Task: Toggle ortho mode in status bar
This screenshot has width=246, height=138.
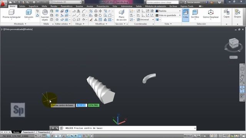Action: [48, 136]
